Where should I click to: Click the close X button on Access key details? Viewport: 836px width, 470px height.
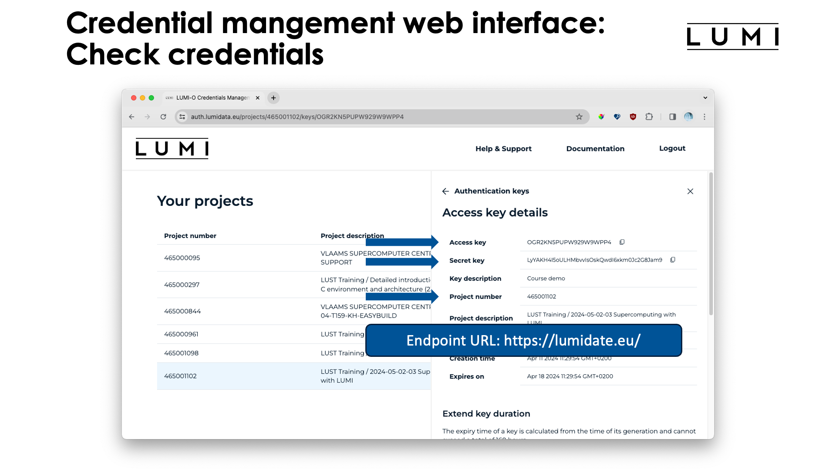click(x=690, y=191)
